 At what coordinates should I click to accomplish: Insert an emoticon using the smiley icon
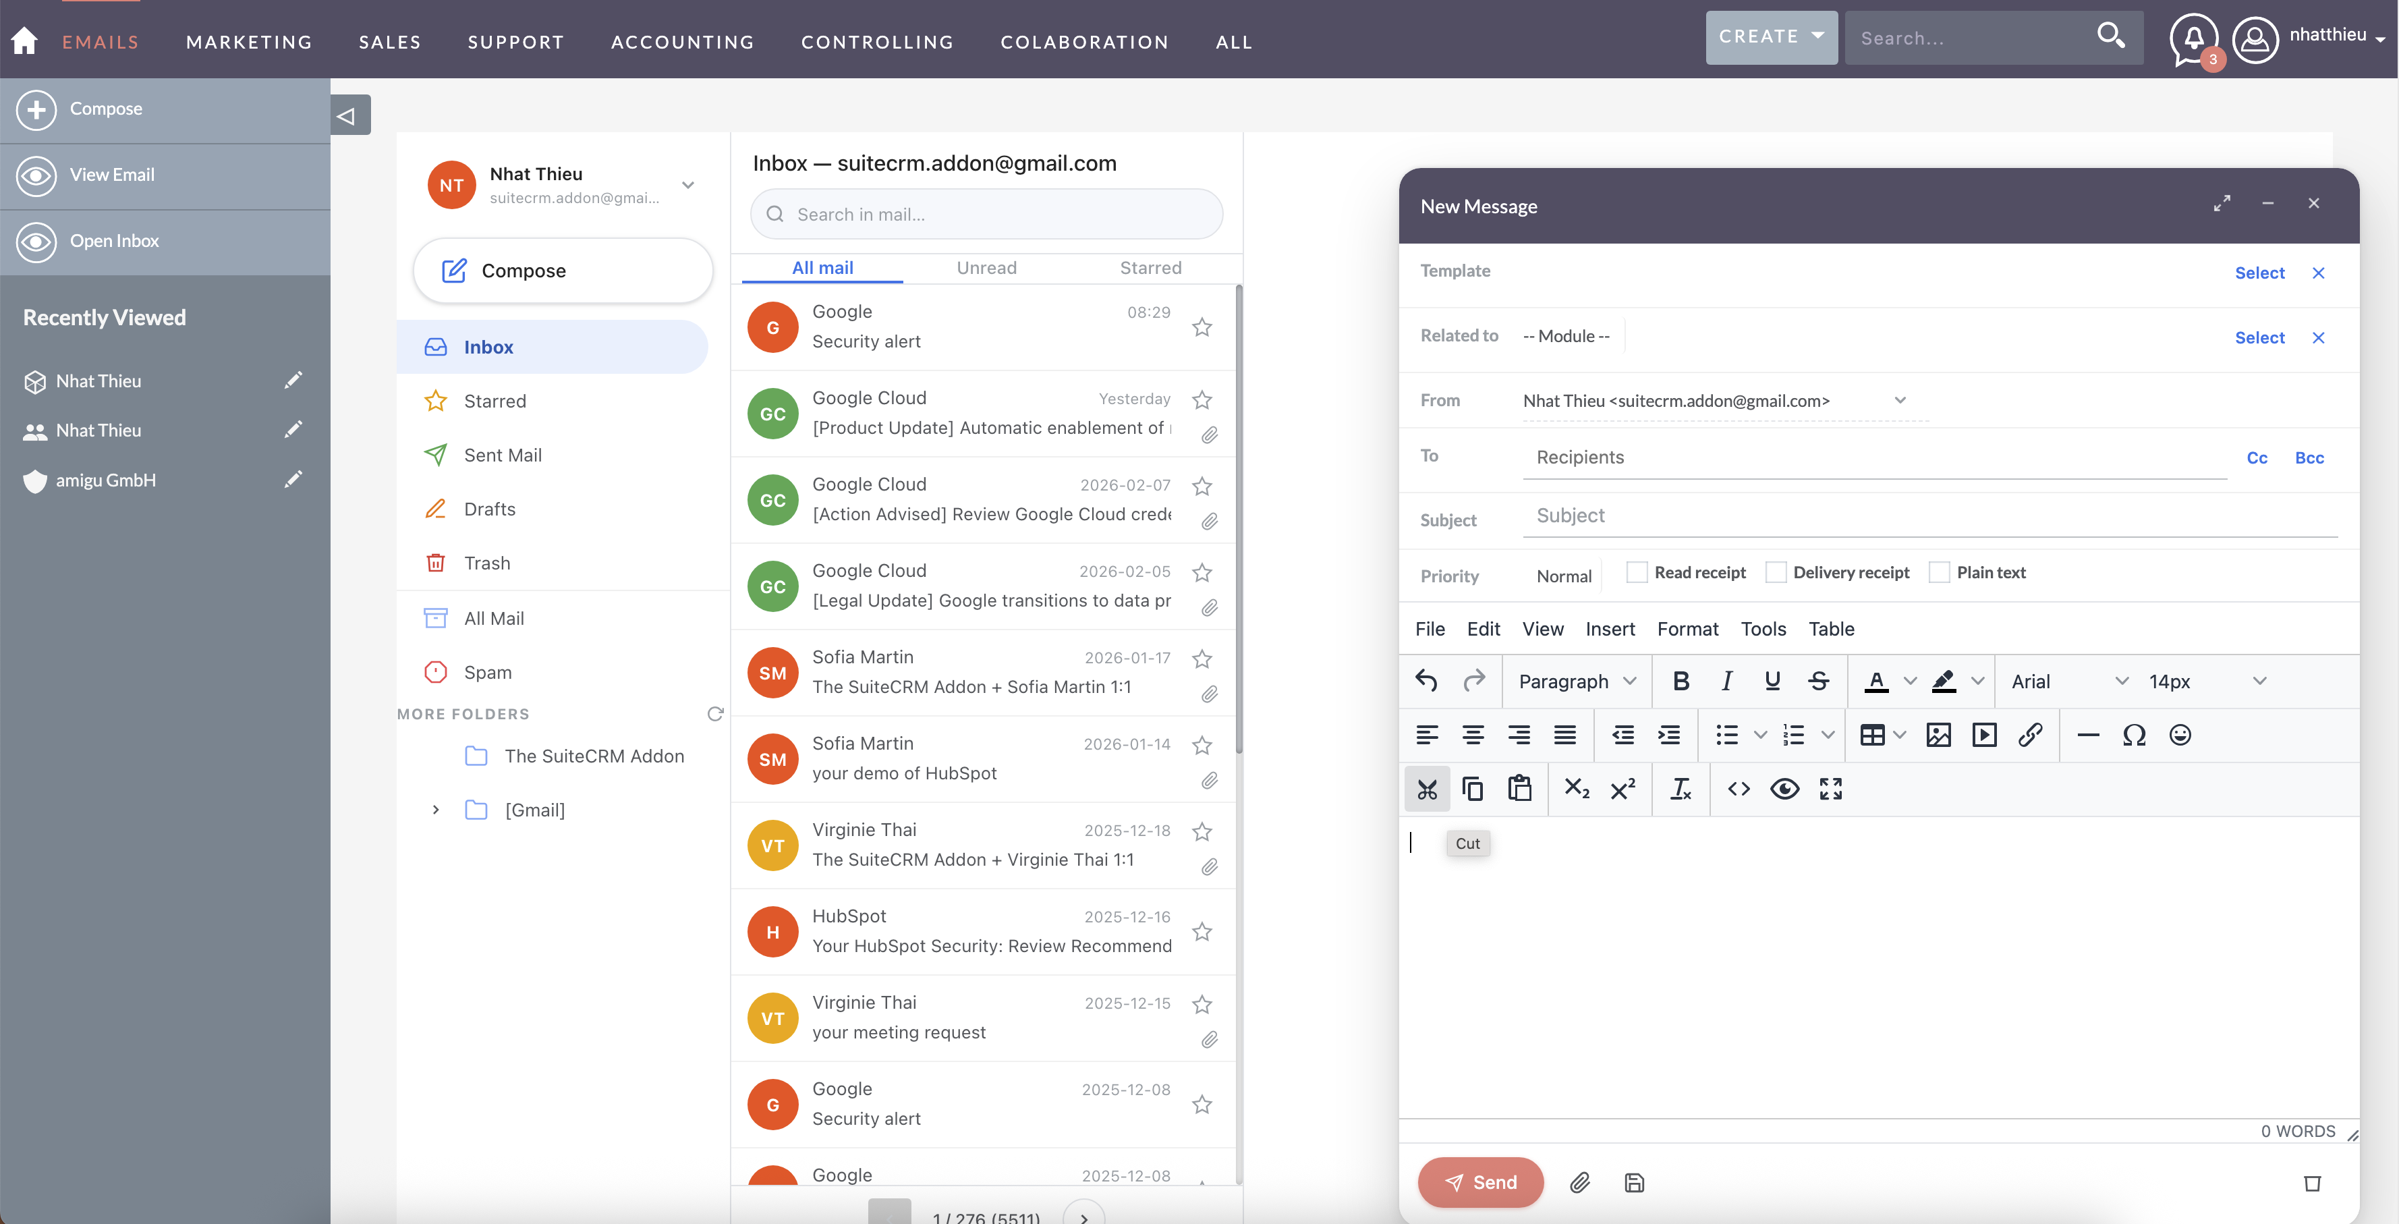2180,735
